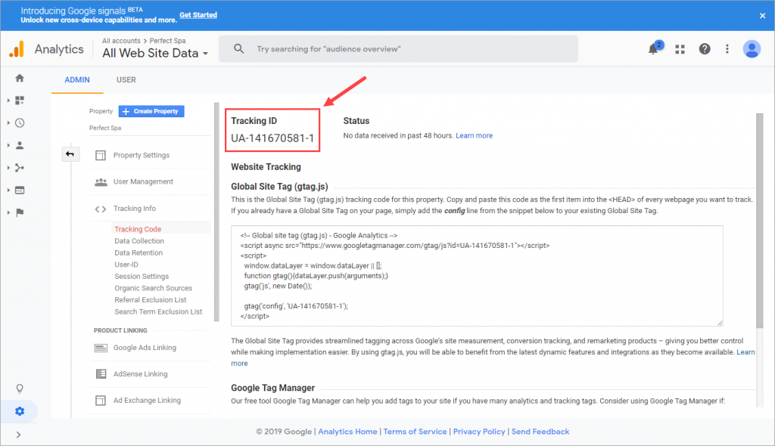Click the search box magnifier icon
This screenshot has width=775, height=446.
[x=238, y=48]
